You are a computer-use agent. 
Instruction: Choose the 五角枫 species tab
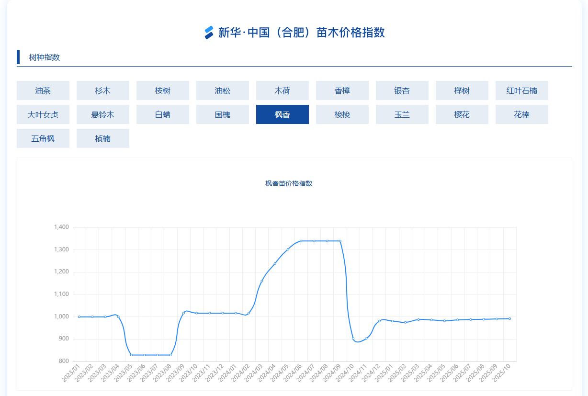(43, 138)
